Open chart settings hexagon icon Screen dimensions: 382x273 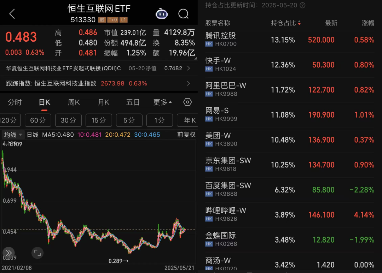point(187,102)
